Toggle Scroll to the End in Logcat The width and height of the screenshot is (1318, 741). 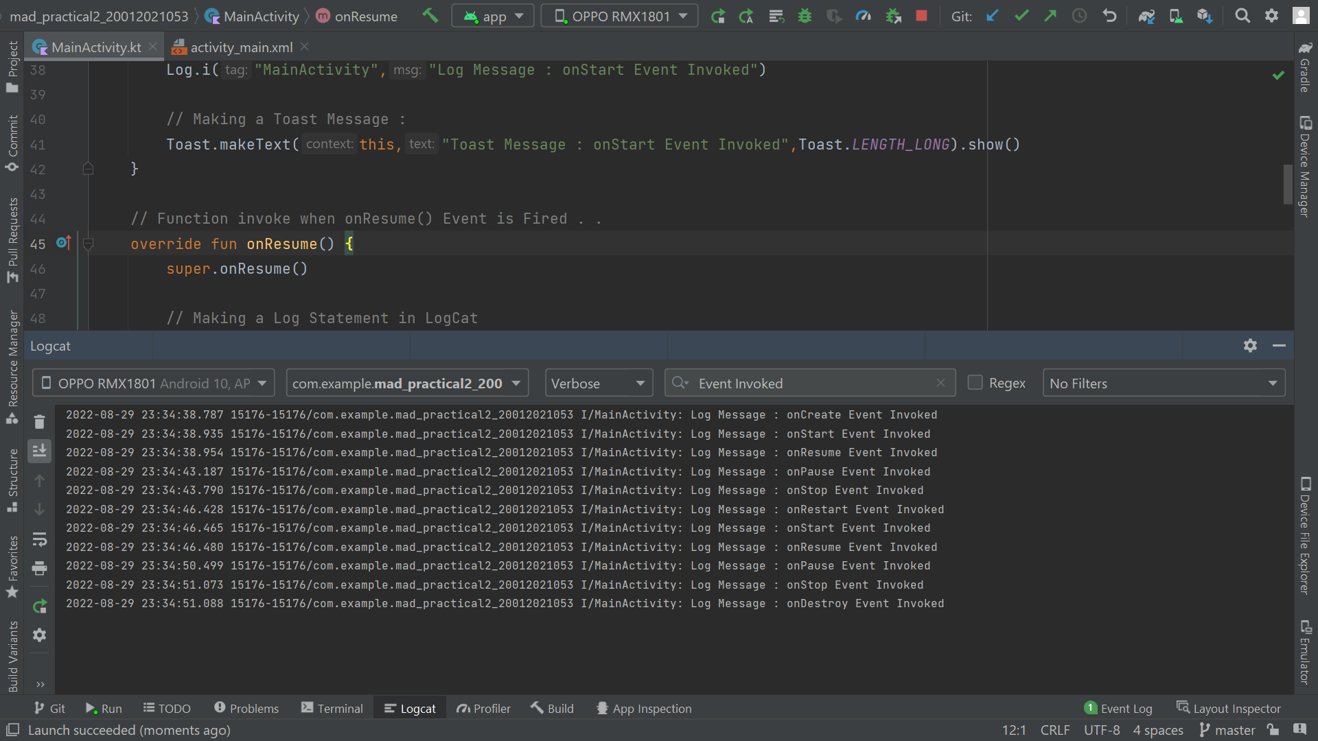pyautogui.click(x=39, y=451)
